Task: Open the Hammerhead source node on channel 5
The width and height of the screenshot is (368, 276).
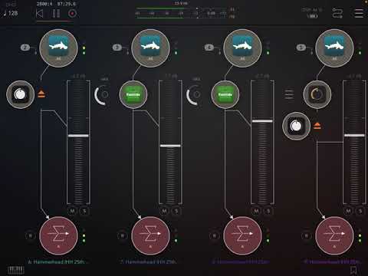Action: (334, 48)
